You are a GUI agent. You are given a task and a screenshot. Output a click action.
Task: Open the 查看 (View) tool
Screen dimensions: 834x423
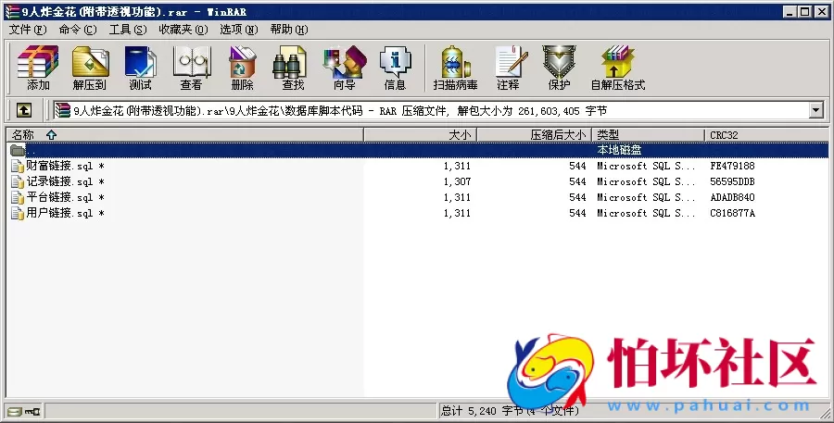[x=191, y=68]
